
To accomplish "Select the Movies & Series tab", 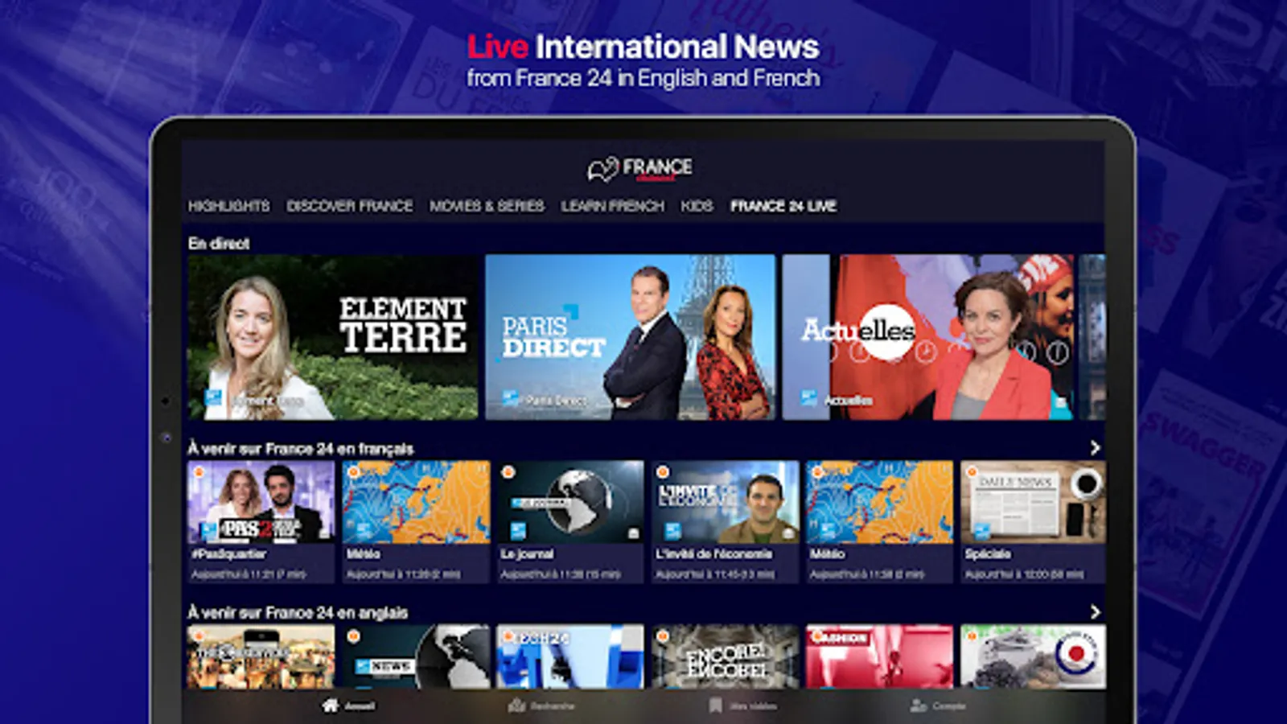I will [x=487, y=206].
